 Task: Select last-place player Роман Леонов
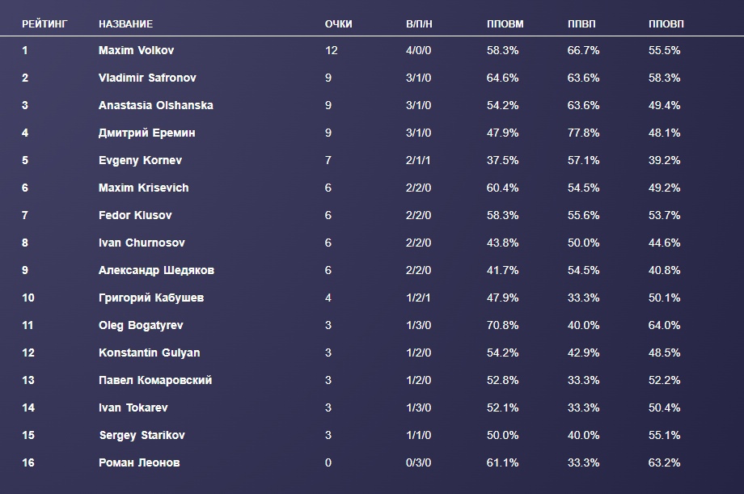[x=139, y=462]
